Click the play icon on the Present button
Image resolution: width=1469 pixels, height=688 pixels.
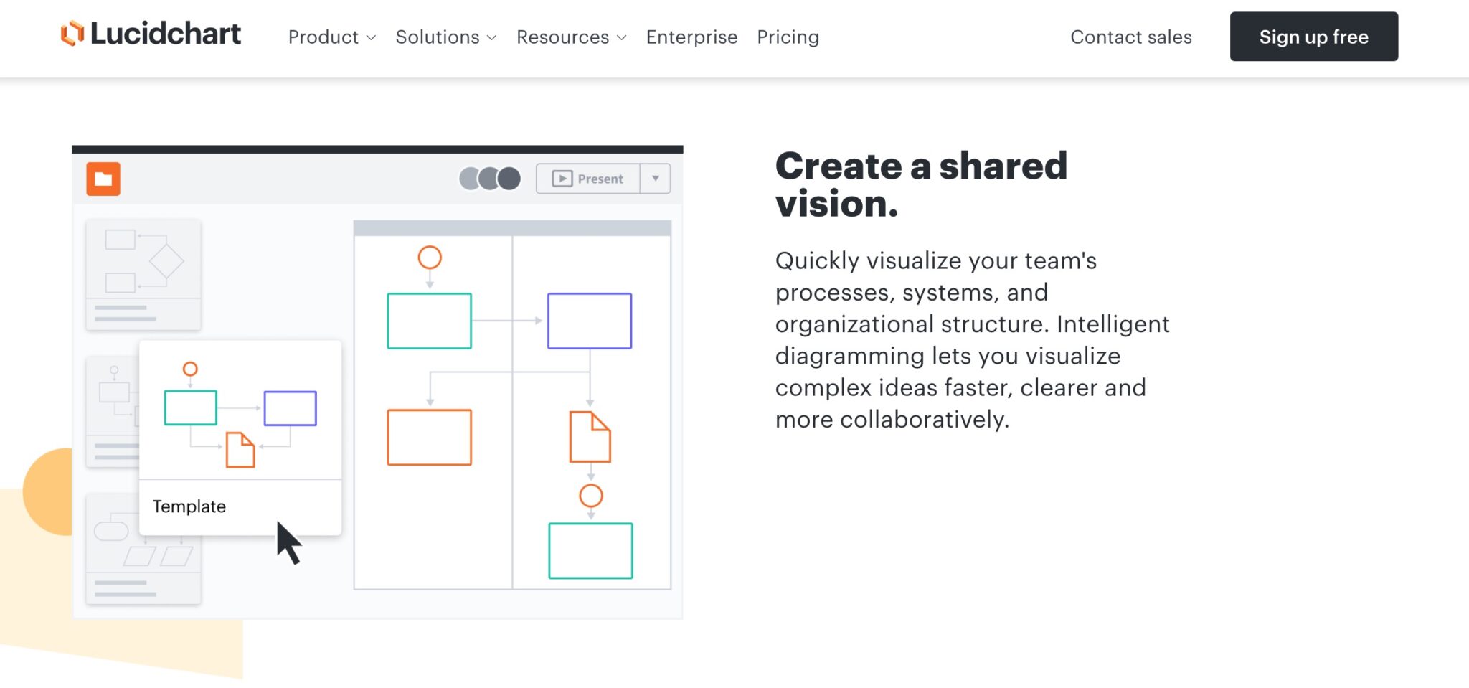pyautogui.click(x=562, y=179)
